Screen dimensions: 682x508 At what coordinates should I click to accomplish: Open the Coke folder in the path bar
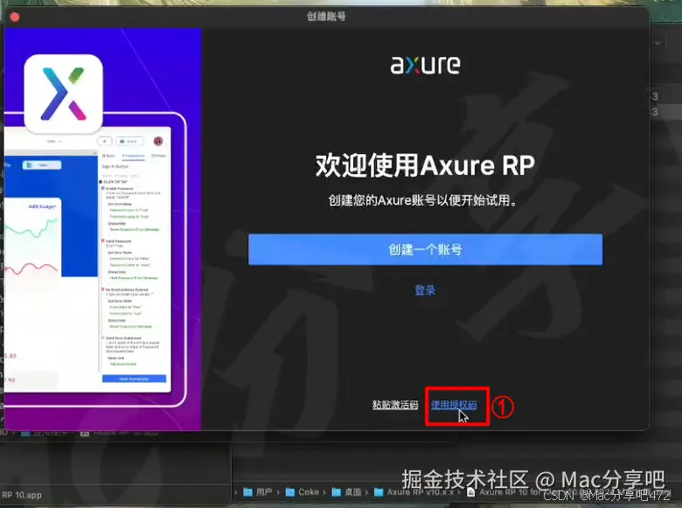[x=303, y=492]
